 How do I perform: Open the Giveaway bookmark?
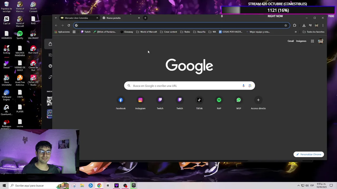point(127,32)
